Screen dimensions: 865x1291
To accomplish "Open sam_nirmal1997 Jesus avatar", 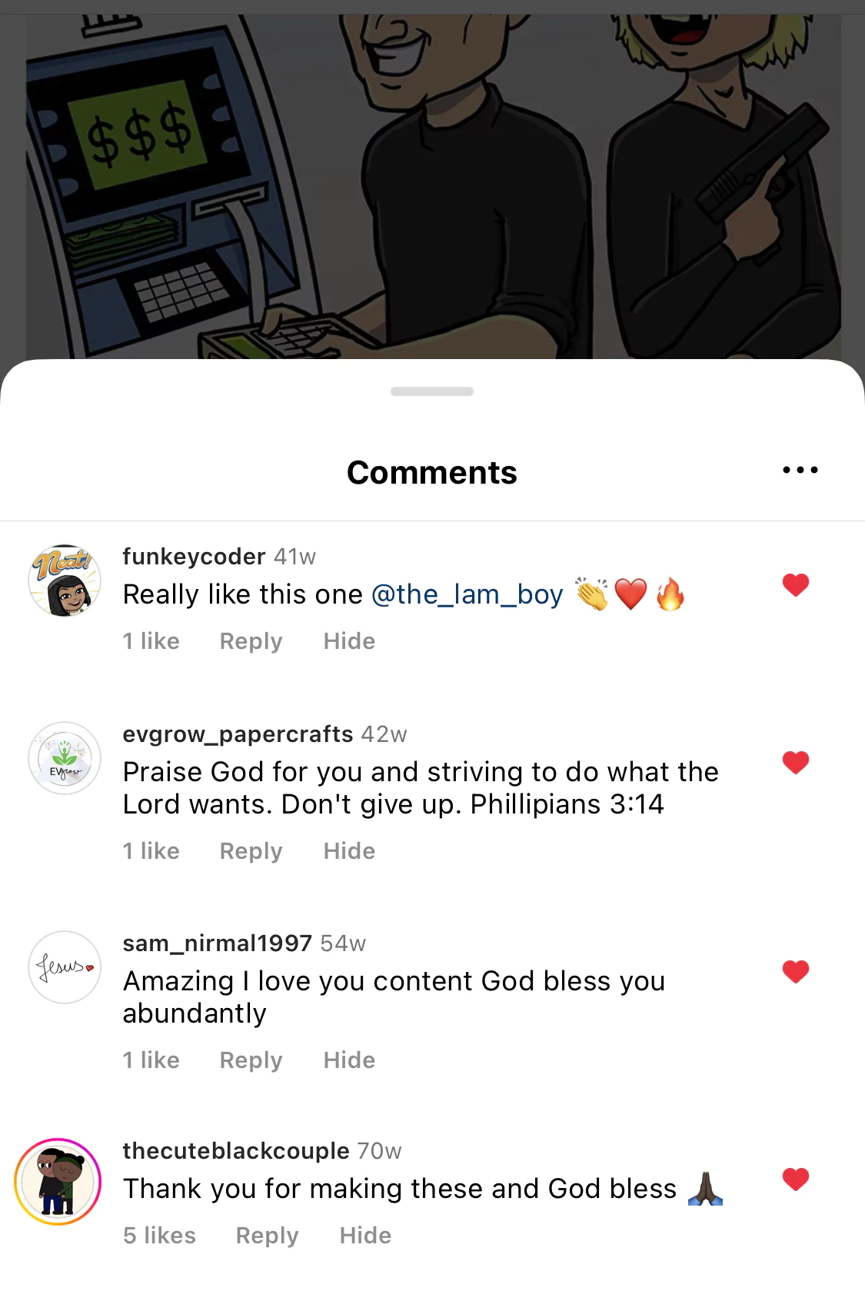I will click(65, 967).
